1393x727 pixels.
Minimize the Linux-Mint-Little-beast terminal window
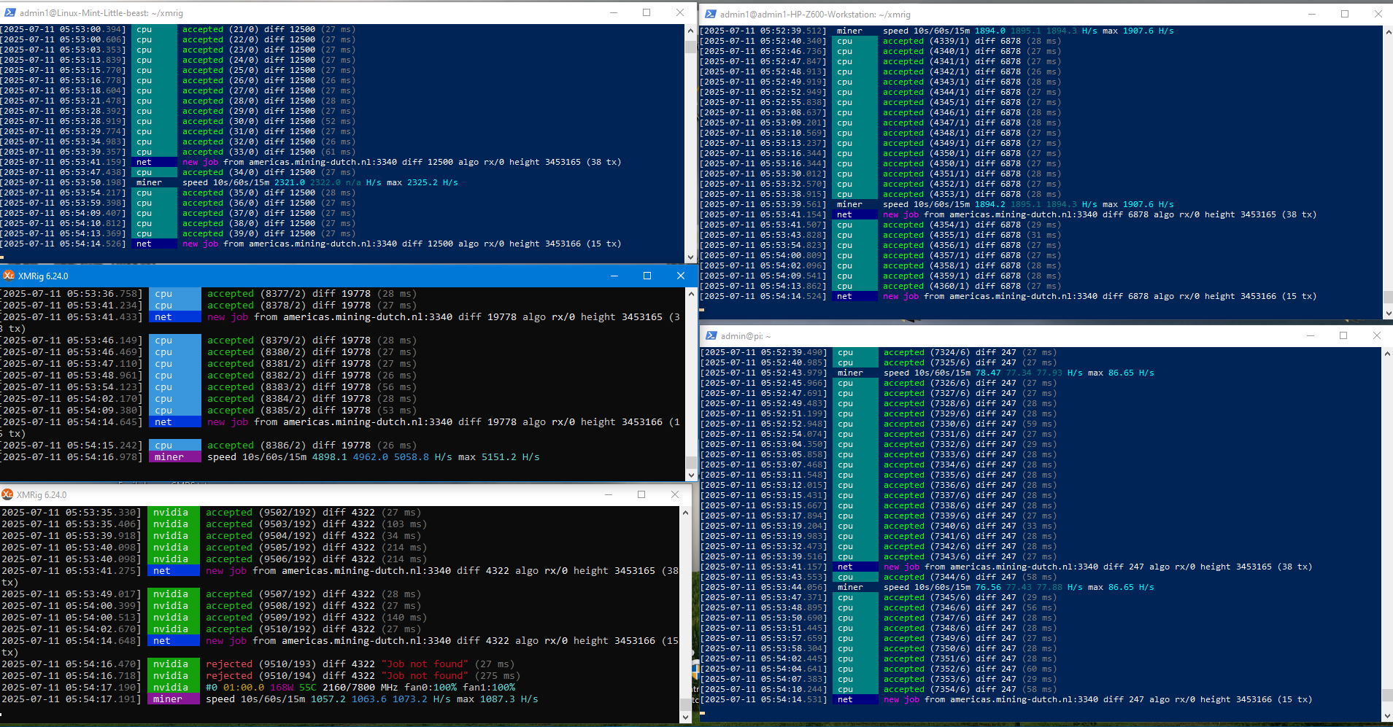point(613,12)
